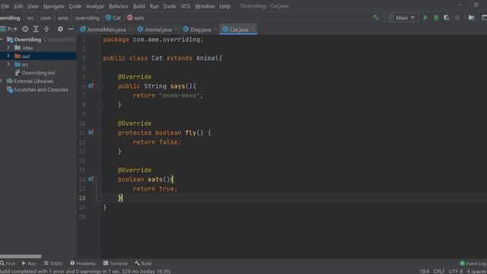487x274 pixels.
Task: Click the 18:6 caret position indicator
Action: pos(425,271)
